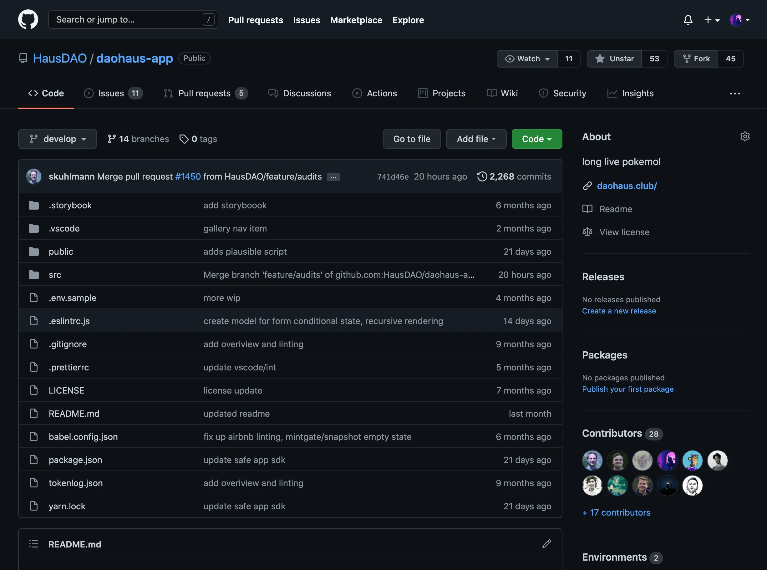Viewport: 767px width, 570px height.
Task: Click the tags label icon
Action: click(x=184, y=139)
